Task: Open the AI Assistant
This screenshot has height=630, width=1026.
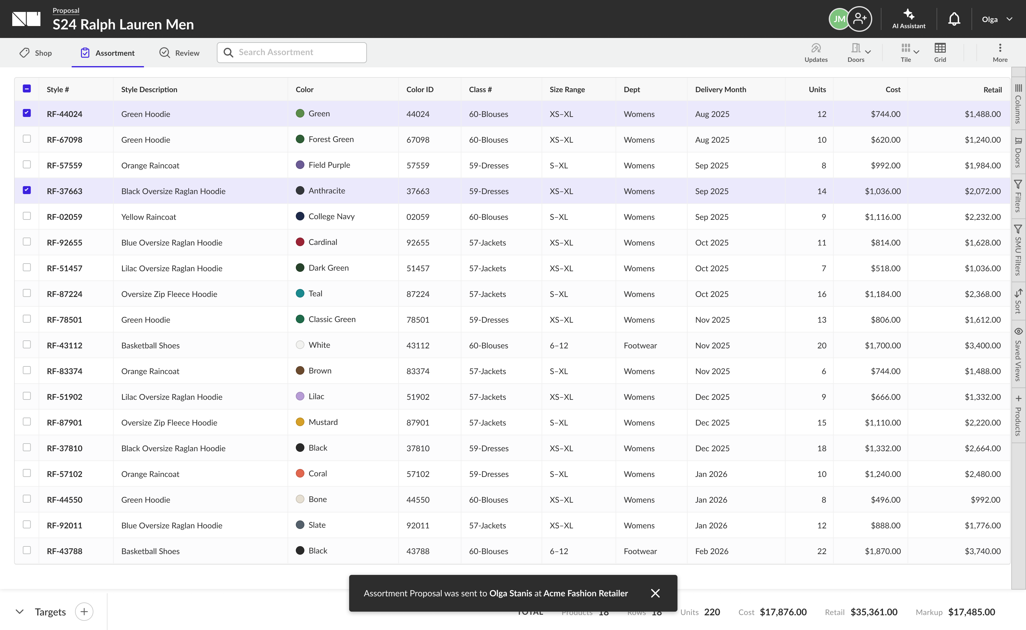Action: [x=908, y=19]
